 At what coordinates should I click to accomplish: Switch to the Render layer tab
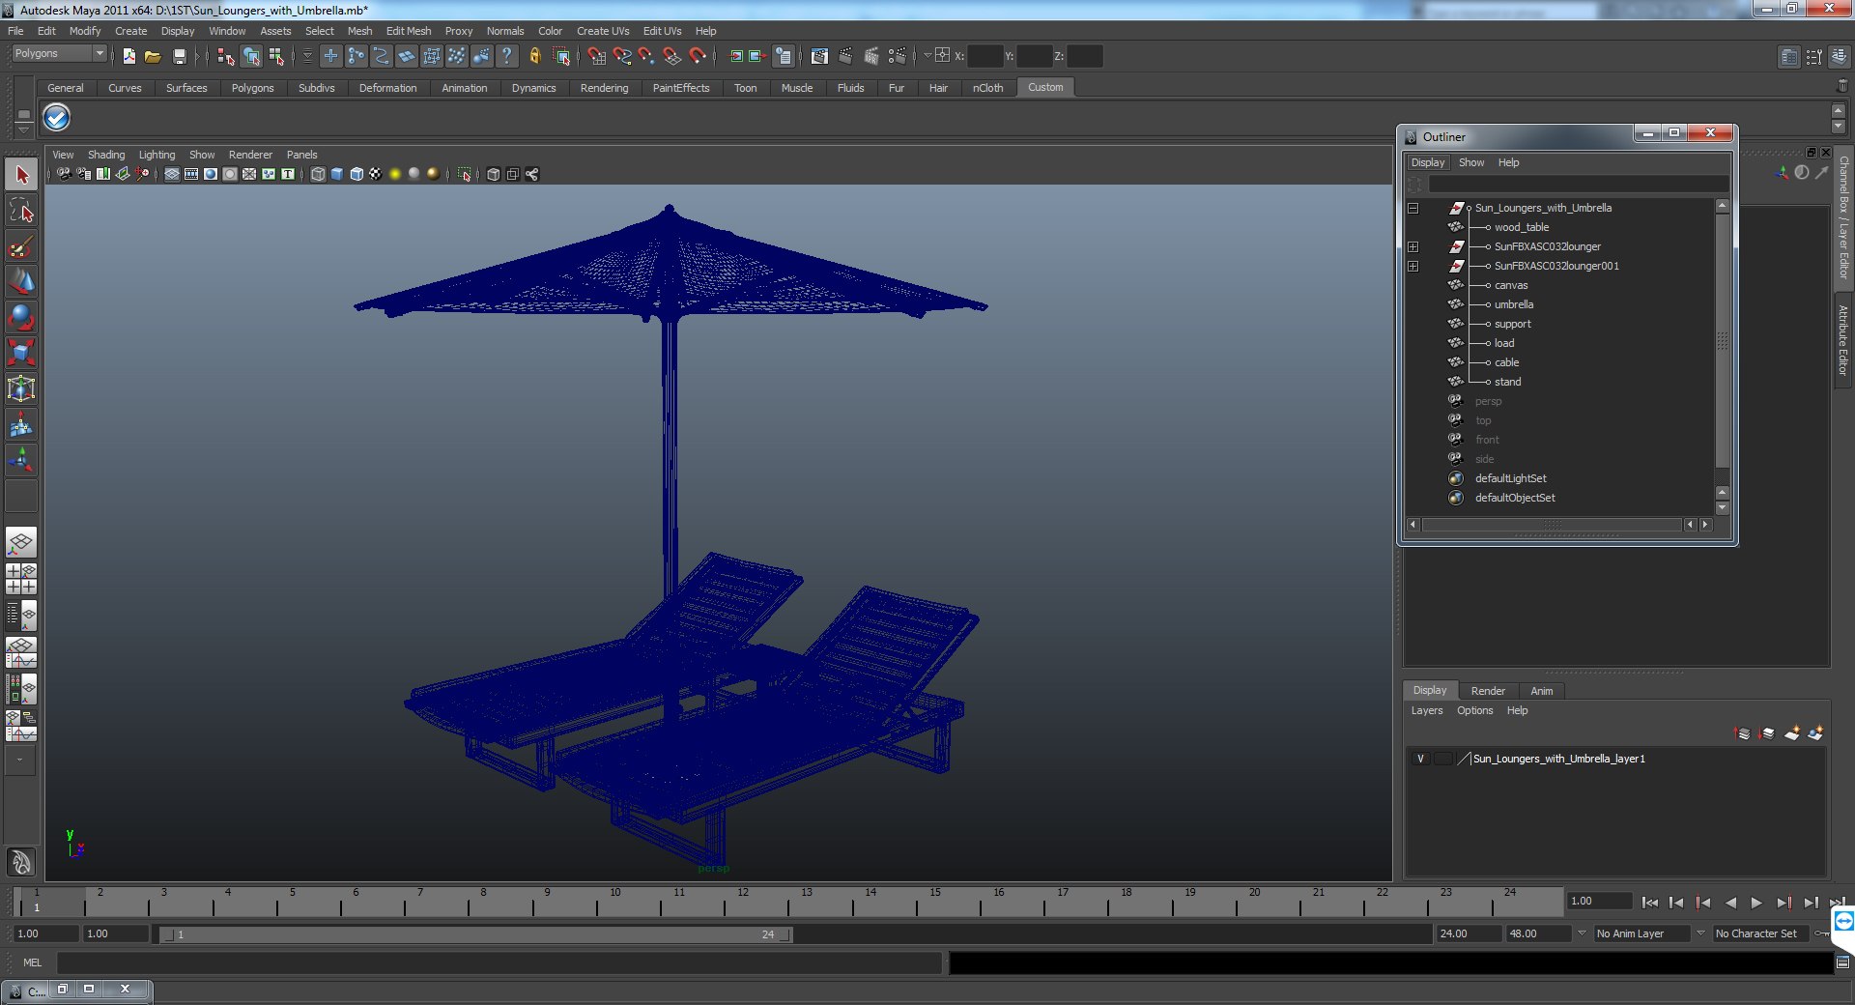pyautogui.click(x=1488, y=691)
